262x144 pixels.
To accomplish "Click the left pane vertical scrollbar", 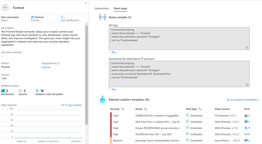I will coord(86,75).
